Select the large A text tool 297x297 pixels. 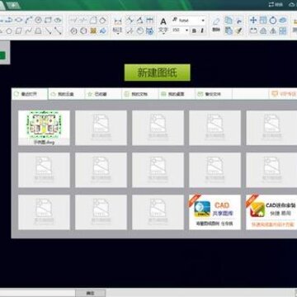point(163,21)
